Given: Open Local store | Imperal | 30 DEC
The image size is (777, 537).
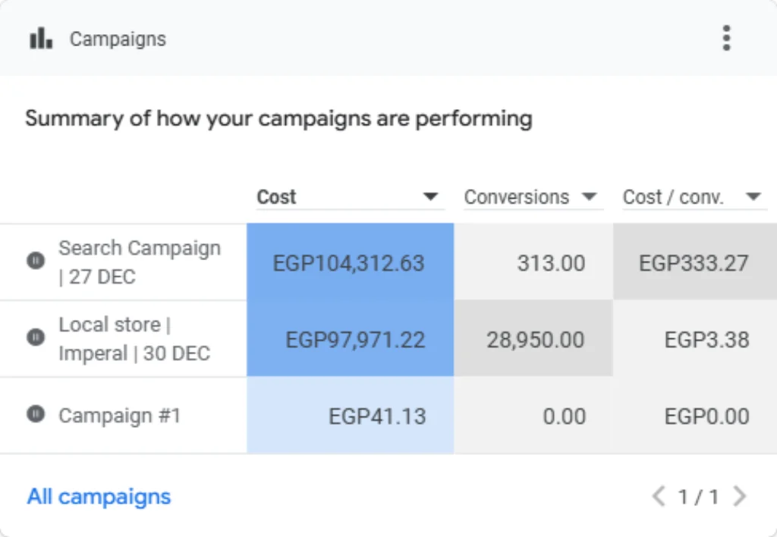Looking at the screenshot, I should coord(134,339).
